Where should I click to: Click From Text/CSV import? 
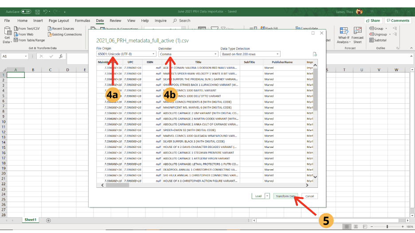coord(27,28)
